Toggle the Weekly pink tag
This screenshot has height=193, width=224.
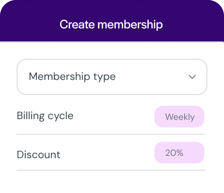179,117
